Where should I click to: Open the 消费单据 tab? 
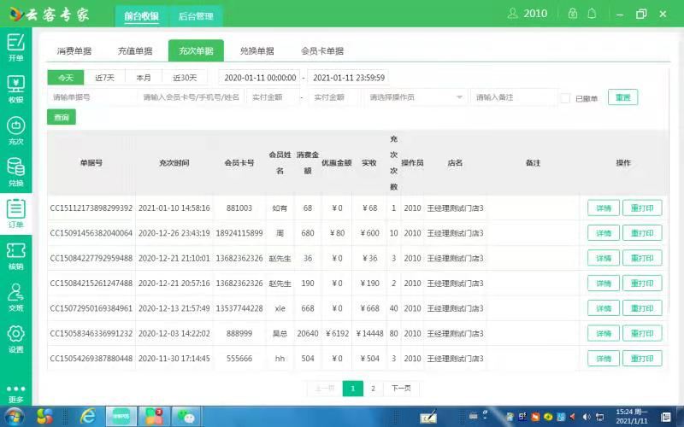pos(74,51)
